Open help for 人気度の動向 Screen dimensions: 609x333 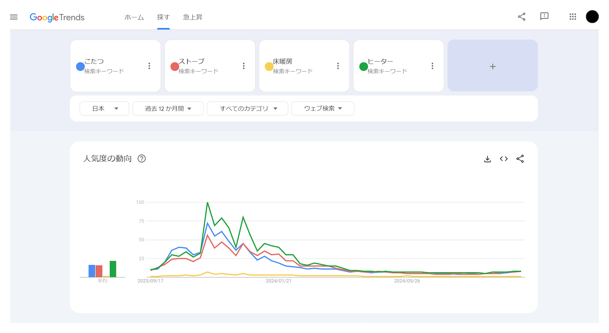point(142,158)
